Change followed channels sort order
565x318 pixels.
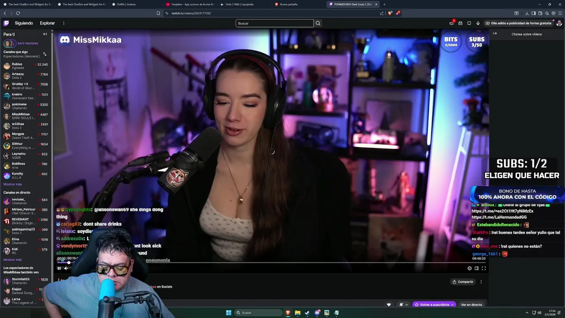click(45, 54)
